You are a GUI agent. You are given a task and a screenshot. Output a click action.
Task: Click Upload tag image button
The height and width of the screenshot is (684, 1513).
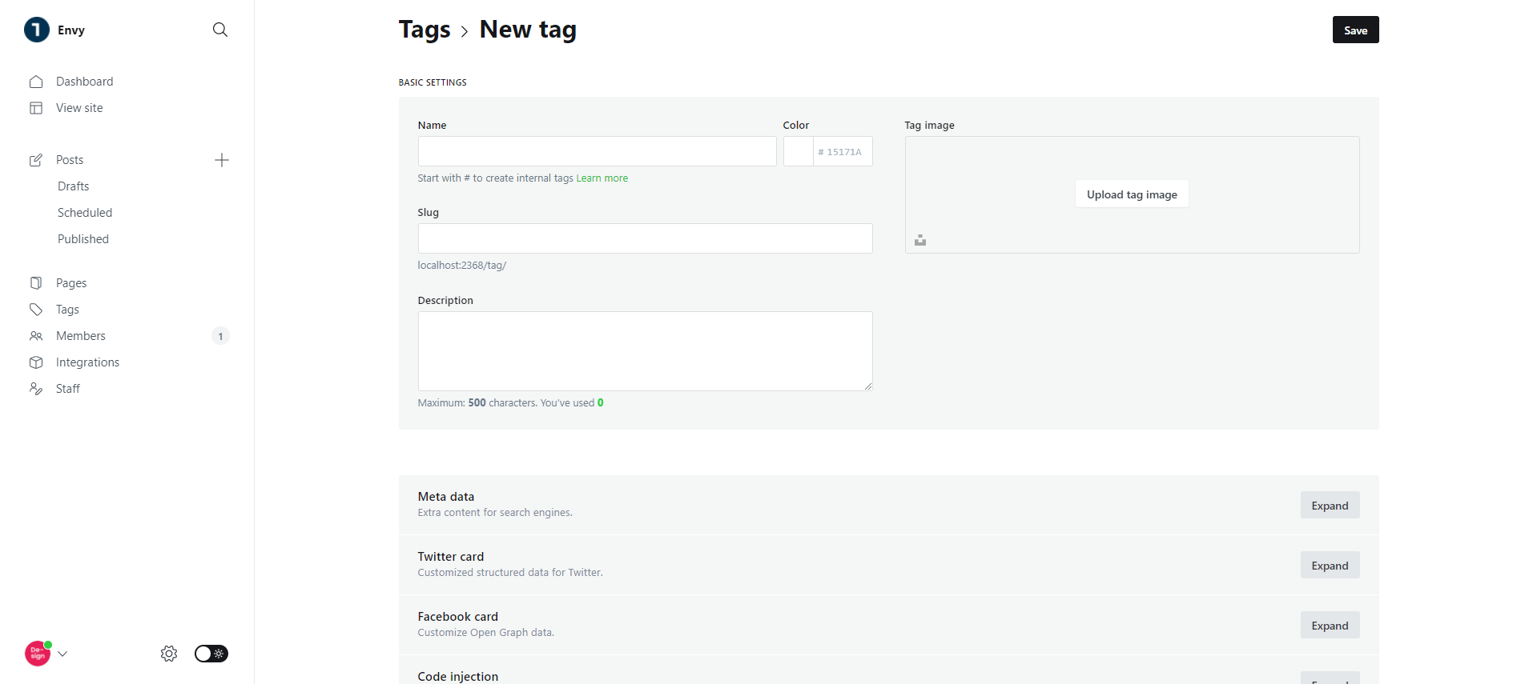point(1132,194)
